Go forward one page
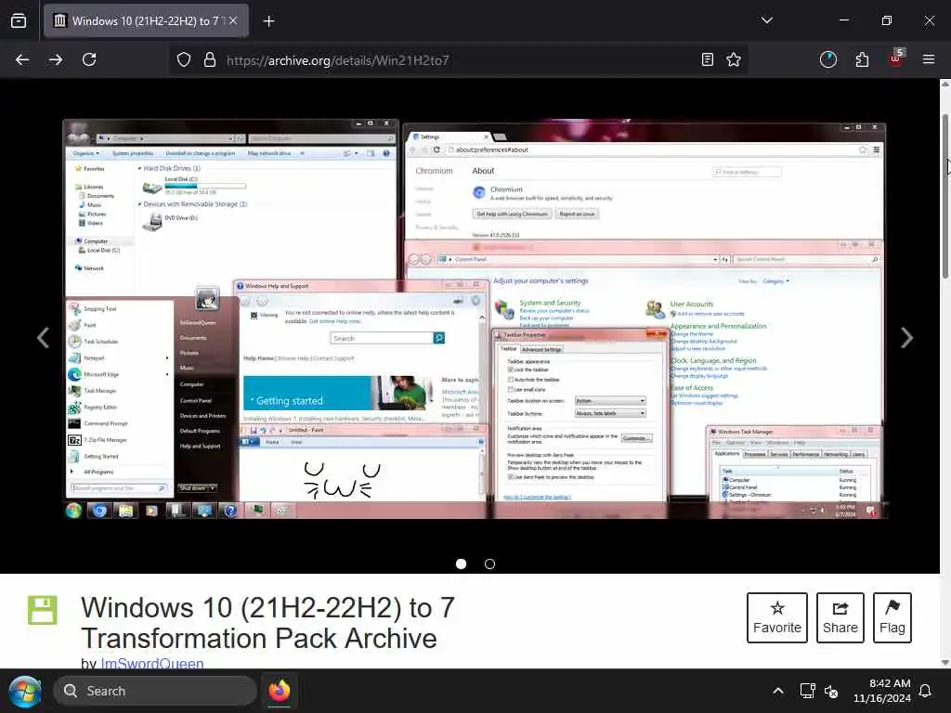Screen dimensions: 951x713 click(56, 59)
